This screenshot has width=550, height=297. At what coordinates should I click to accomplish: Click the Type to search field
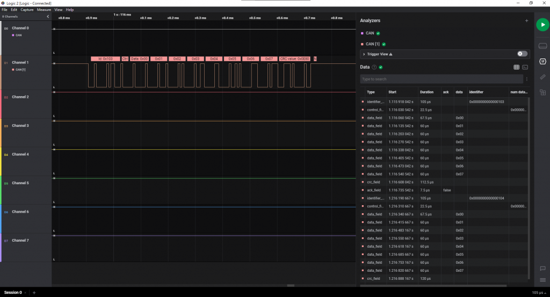pos(442,79)
